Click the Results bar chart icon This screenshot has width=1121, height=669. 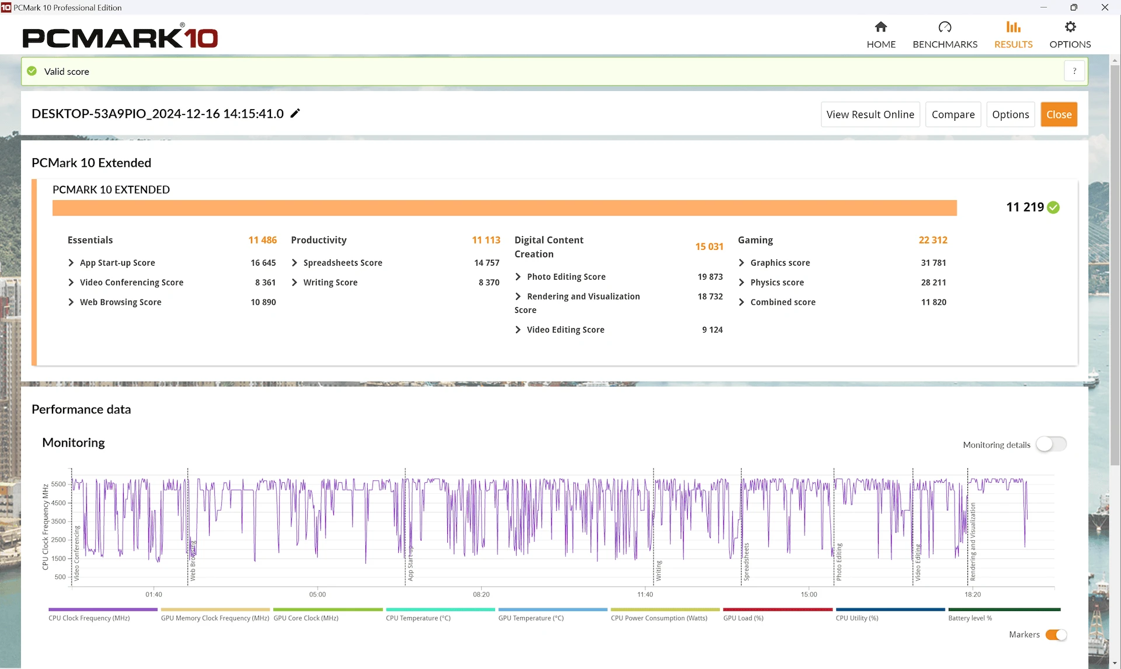(x=1013, y=27)
